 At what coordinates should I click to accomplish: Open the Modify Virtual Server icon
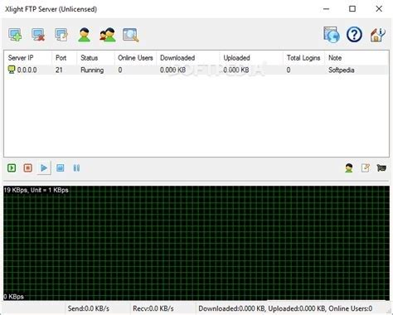coord(61,35)
